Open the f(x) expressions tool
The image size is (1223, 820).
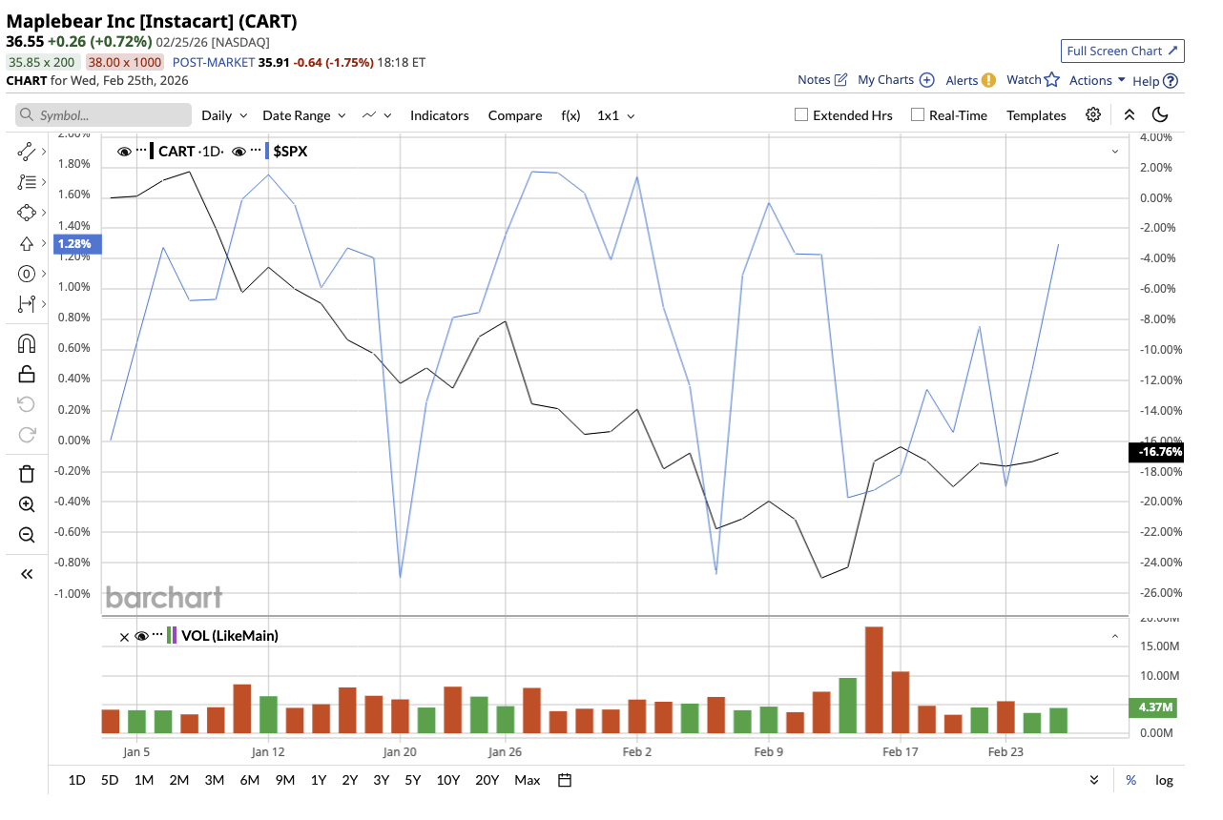tap(570, 115)
